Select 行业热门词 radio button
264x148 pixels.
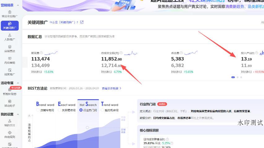coord(81,110)
